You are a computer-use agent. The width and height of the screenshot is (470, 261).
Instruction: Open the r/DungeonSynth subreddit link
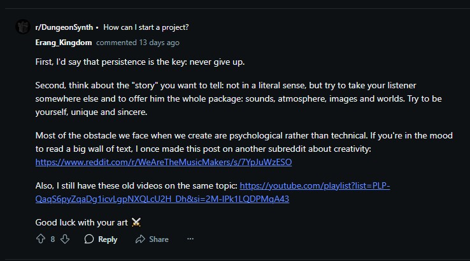point(64,27)
